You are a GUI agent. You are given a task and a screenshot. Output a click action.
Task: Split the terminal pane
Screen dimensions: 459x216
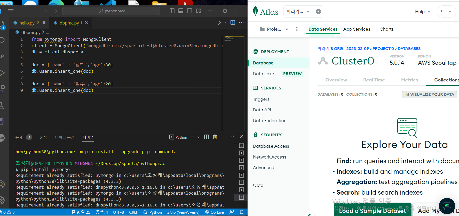click(x=207, y=137)
